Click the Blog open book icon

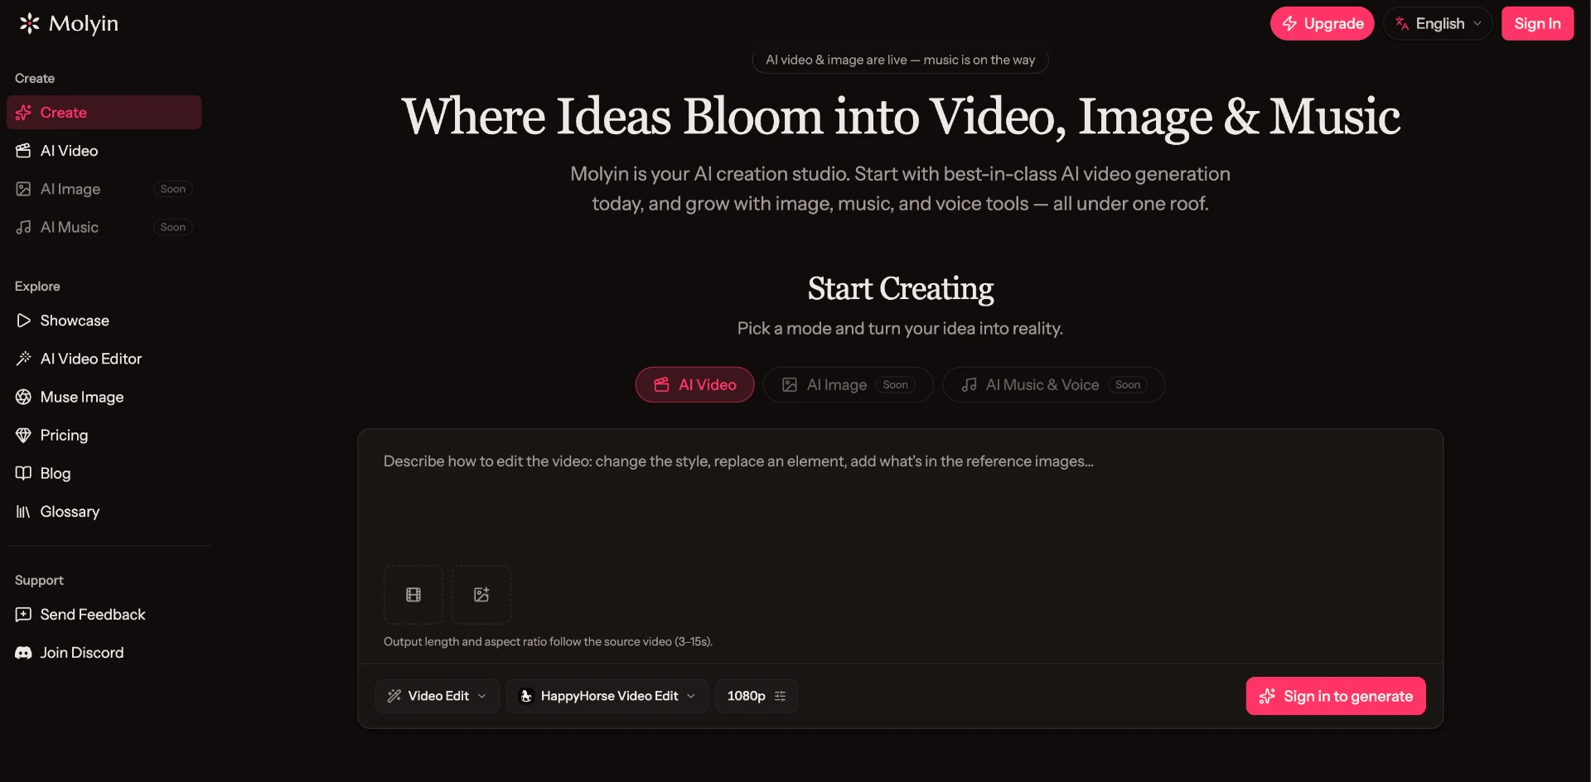coord(23,473)
